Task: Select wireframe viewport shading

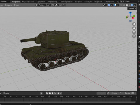Action: coord(124,5)
